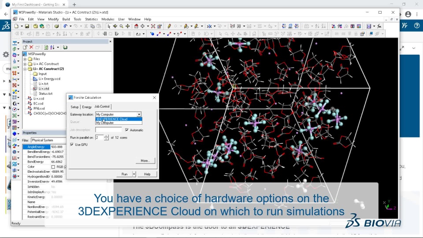423x238 pixels.
Task: Click the Undo arrow icon
Action: coord(65,26)
